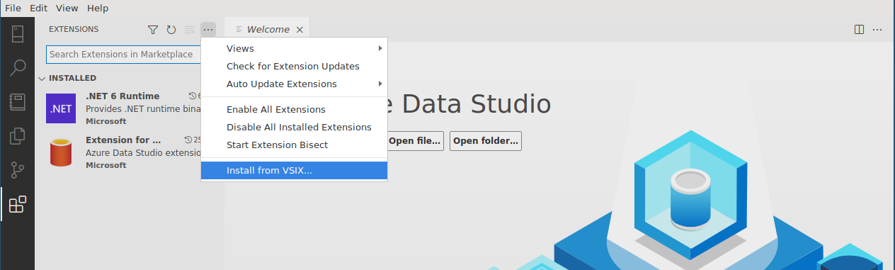895x270 pixels.
Task: Click the Open file... button
Action: pos(416,140)
